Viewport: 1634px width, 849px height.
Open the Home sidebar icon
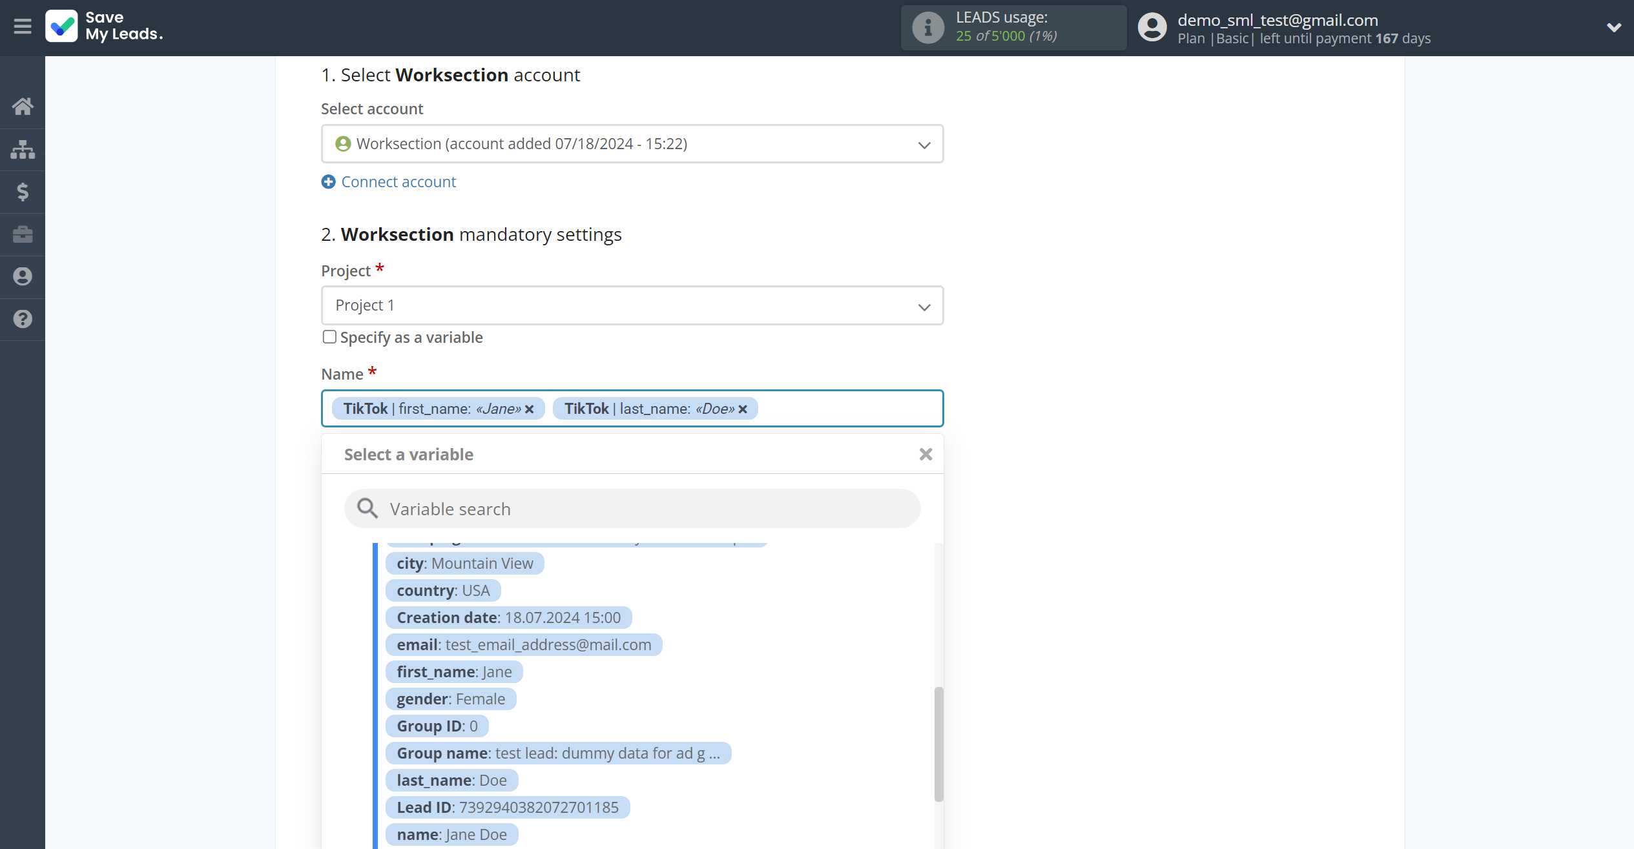click(x=23, y=107)
